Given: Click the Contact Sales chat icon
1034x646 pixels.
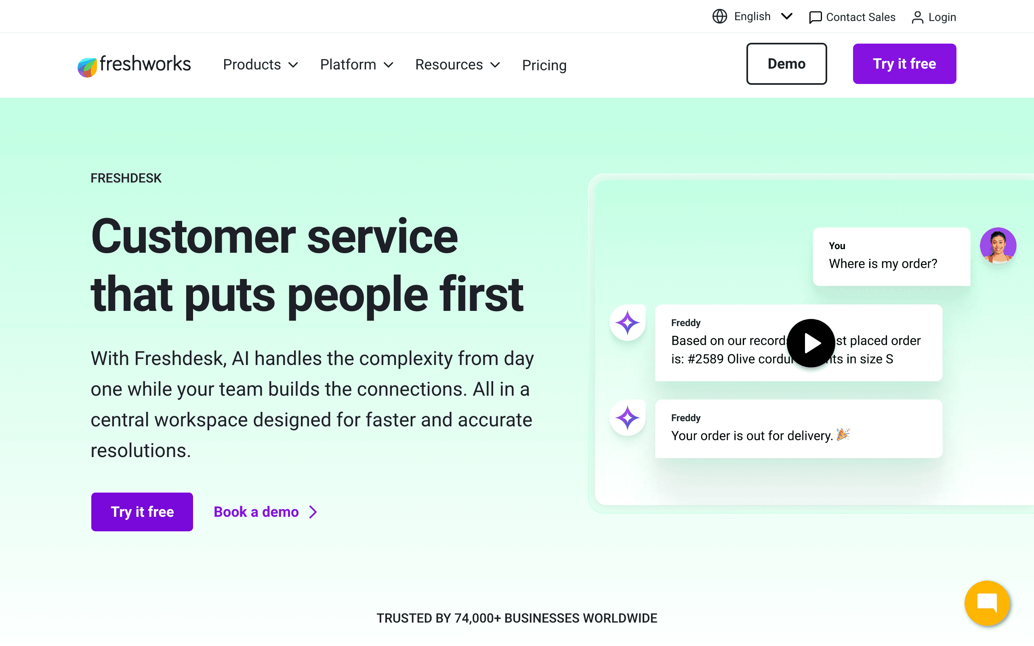Looking at the screenshot, I should click(815, 17).
